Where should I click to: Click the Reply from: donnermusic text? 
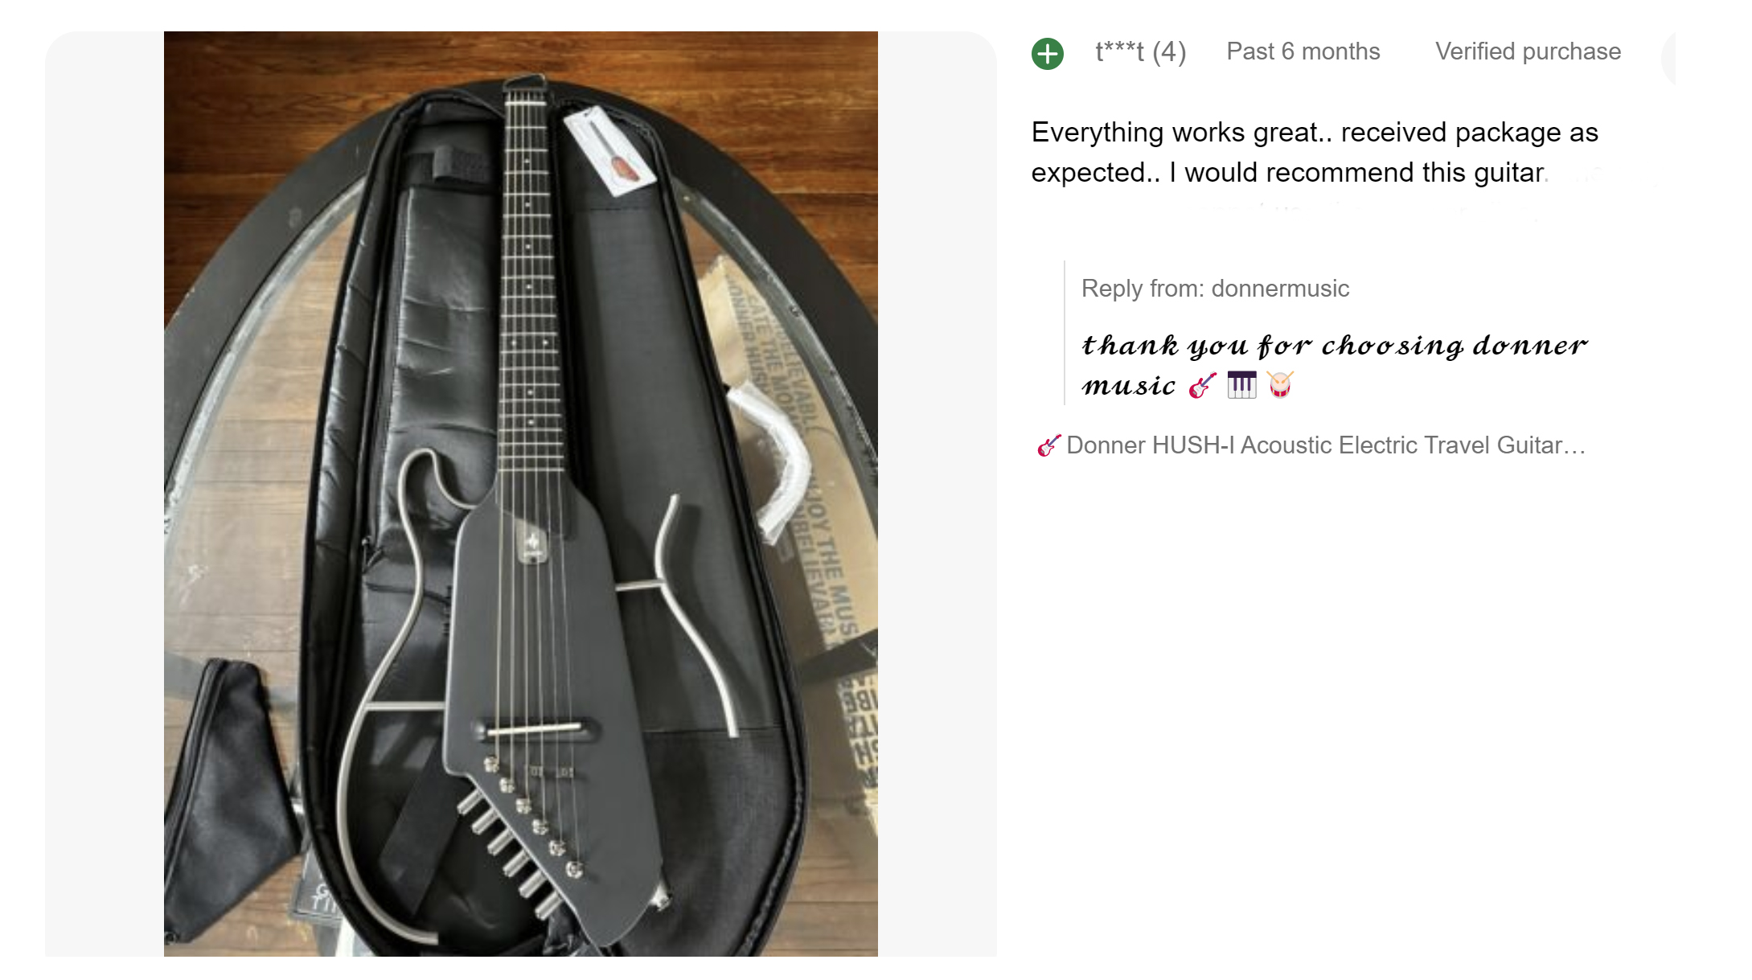click(1216, 289)
